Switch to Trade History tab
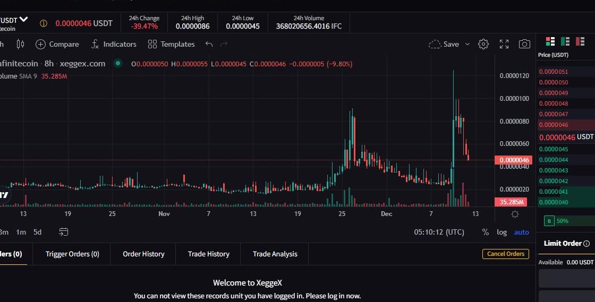Screen dimensions: 595x302 coord(208,254)
